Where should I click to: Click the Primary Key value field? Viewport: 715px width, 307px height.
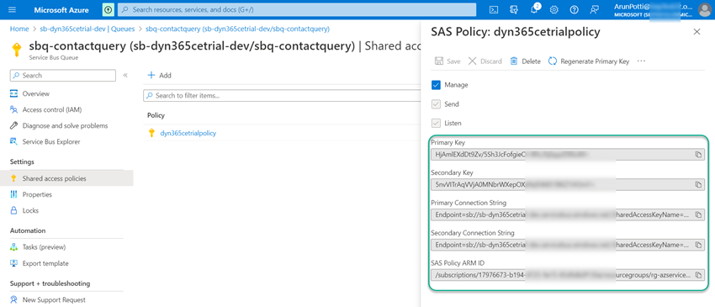tap(568, 155)
